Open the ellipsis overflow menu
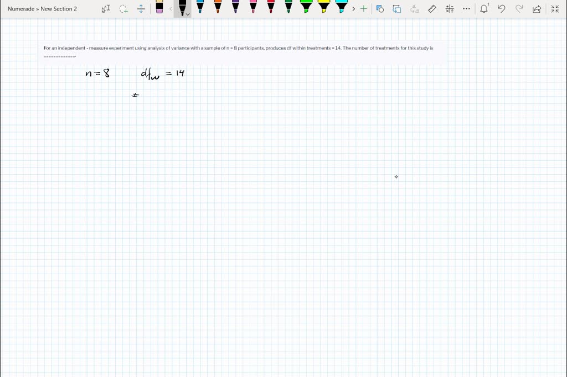The image size is (567, 377). coord(466,8)
